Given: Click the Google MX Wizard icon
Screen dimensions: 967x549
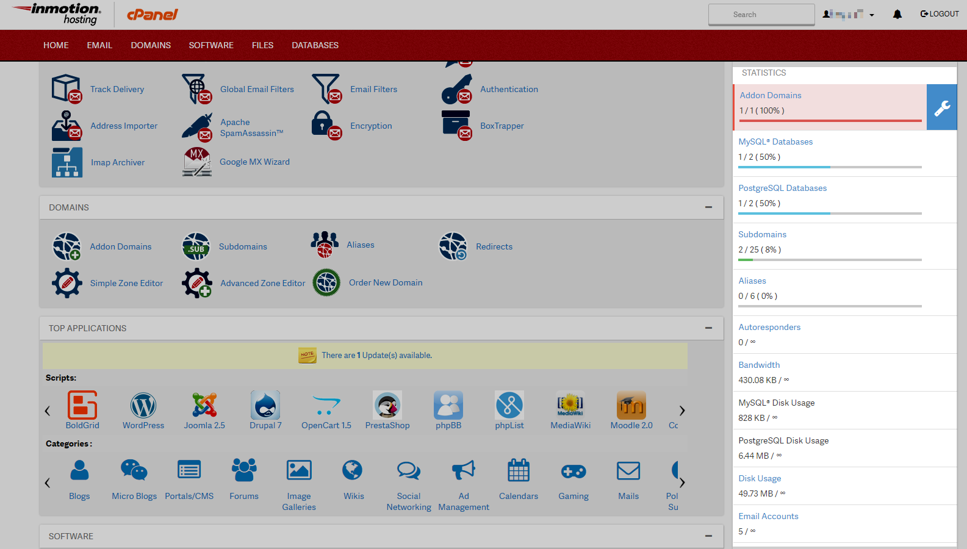Looking at the screenshot, I should 196,162.
